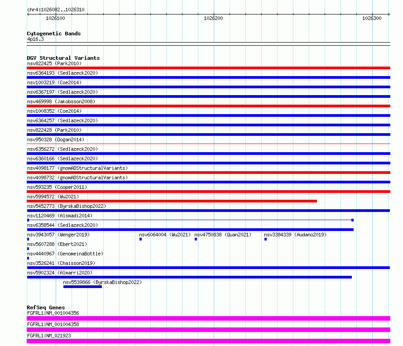Screen dimensions: 403x346
Task: Click magenta bar for FGFRL1|NM_001004358
Action: (208, 330)
